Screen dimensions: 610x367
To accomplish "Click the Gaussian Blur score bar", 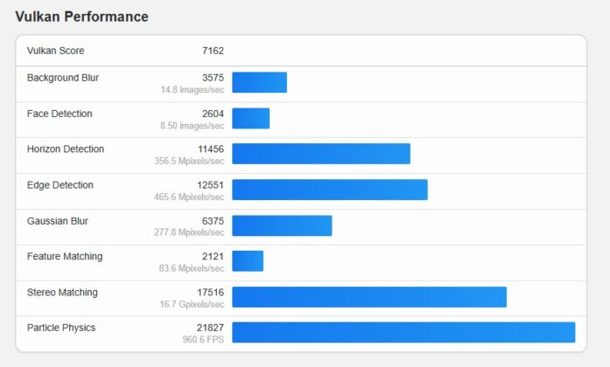I will coord(282,225).
